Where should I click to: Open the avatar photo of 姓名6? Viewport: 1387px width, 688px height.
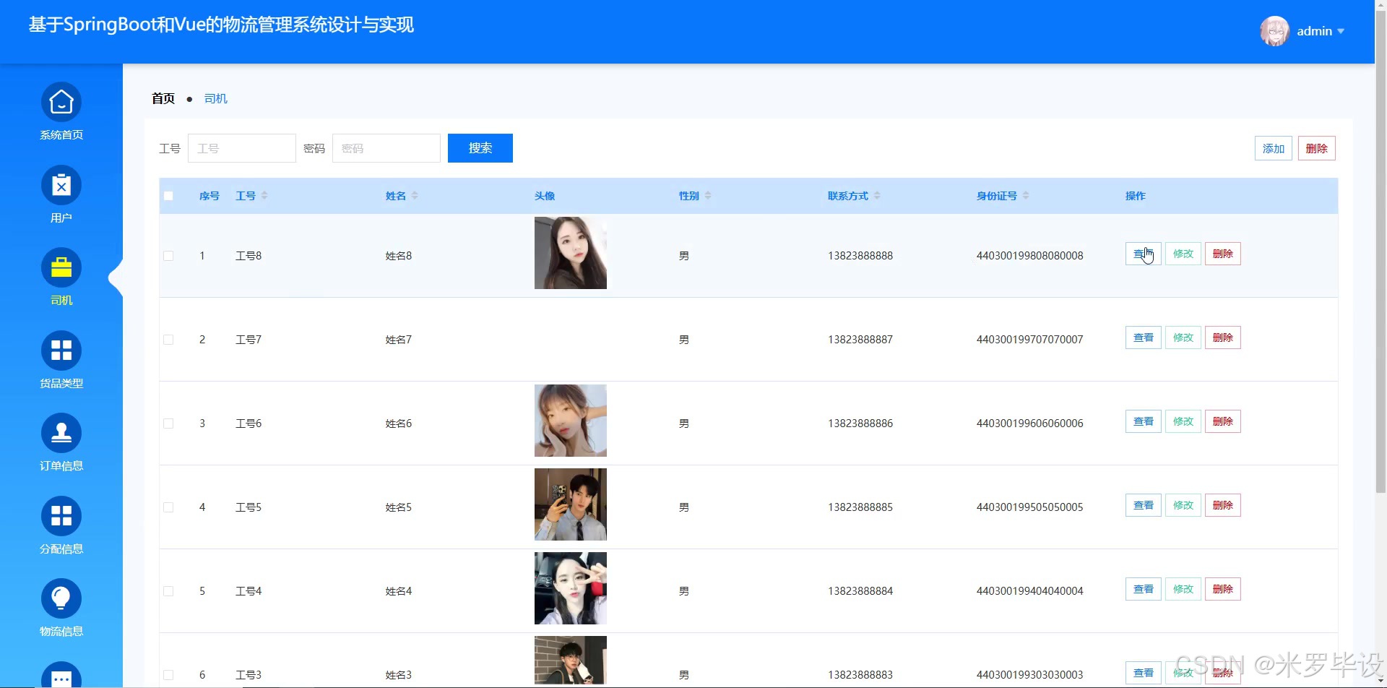click(571, 421)
